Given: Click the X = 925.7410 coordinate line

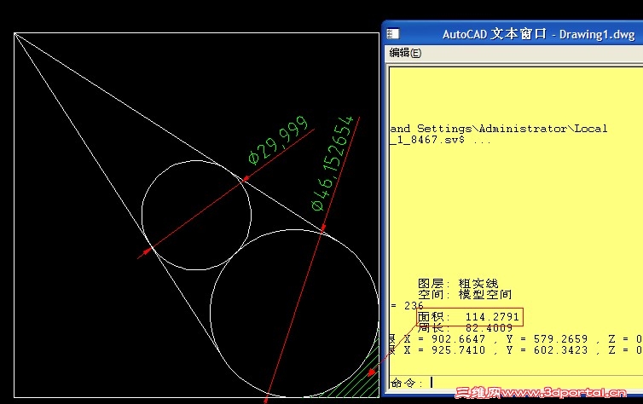Looking at the screenshot, I should pos(516,350).
